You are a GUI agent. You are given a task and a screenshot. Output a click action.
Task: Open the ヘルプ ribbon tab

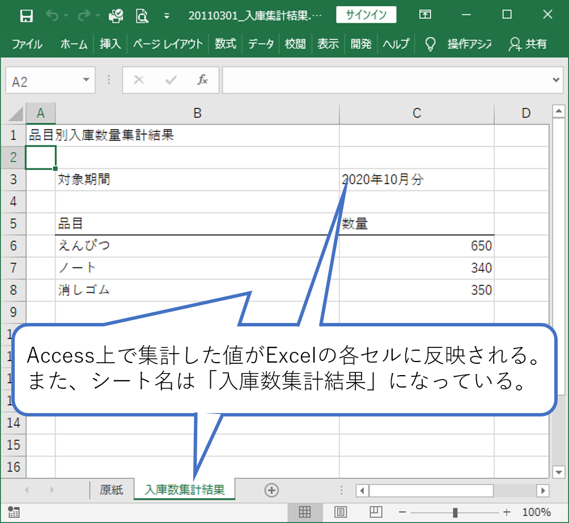pos(396,44)
